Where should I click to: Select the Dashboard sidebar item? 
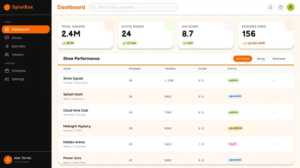[25, 29]
